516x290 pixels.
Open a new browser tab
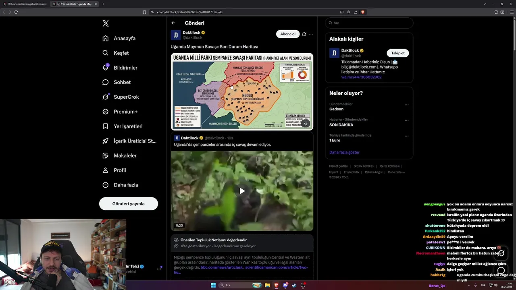(x=103, y=4)
